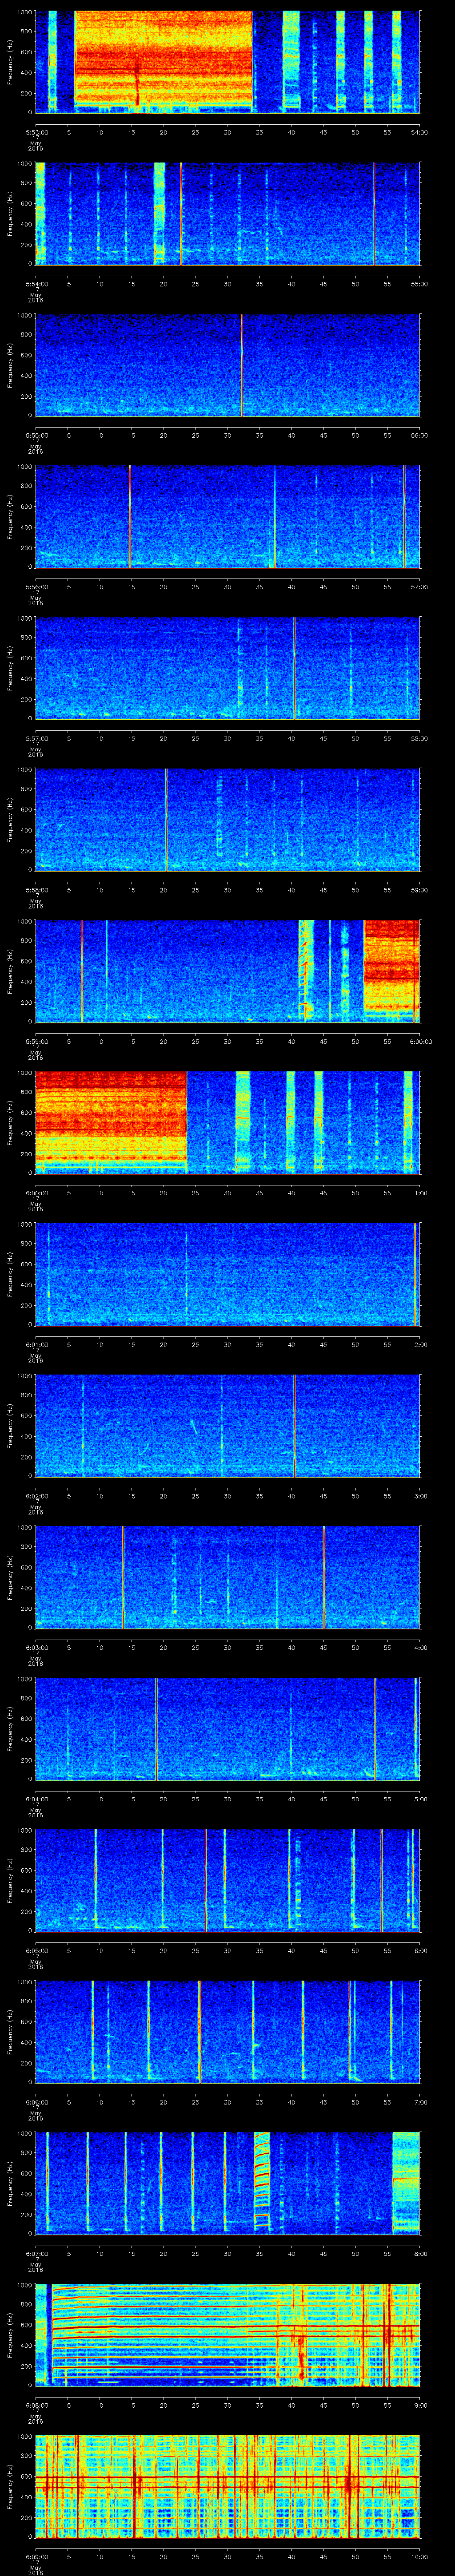Click the spectrogram panel starting at 6:03:00
This screenshot has height=2576, width=455.
pos(227,1577)
